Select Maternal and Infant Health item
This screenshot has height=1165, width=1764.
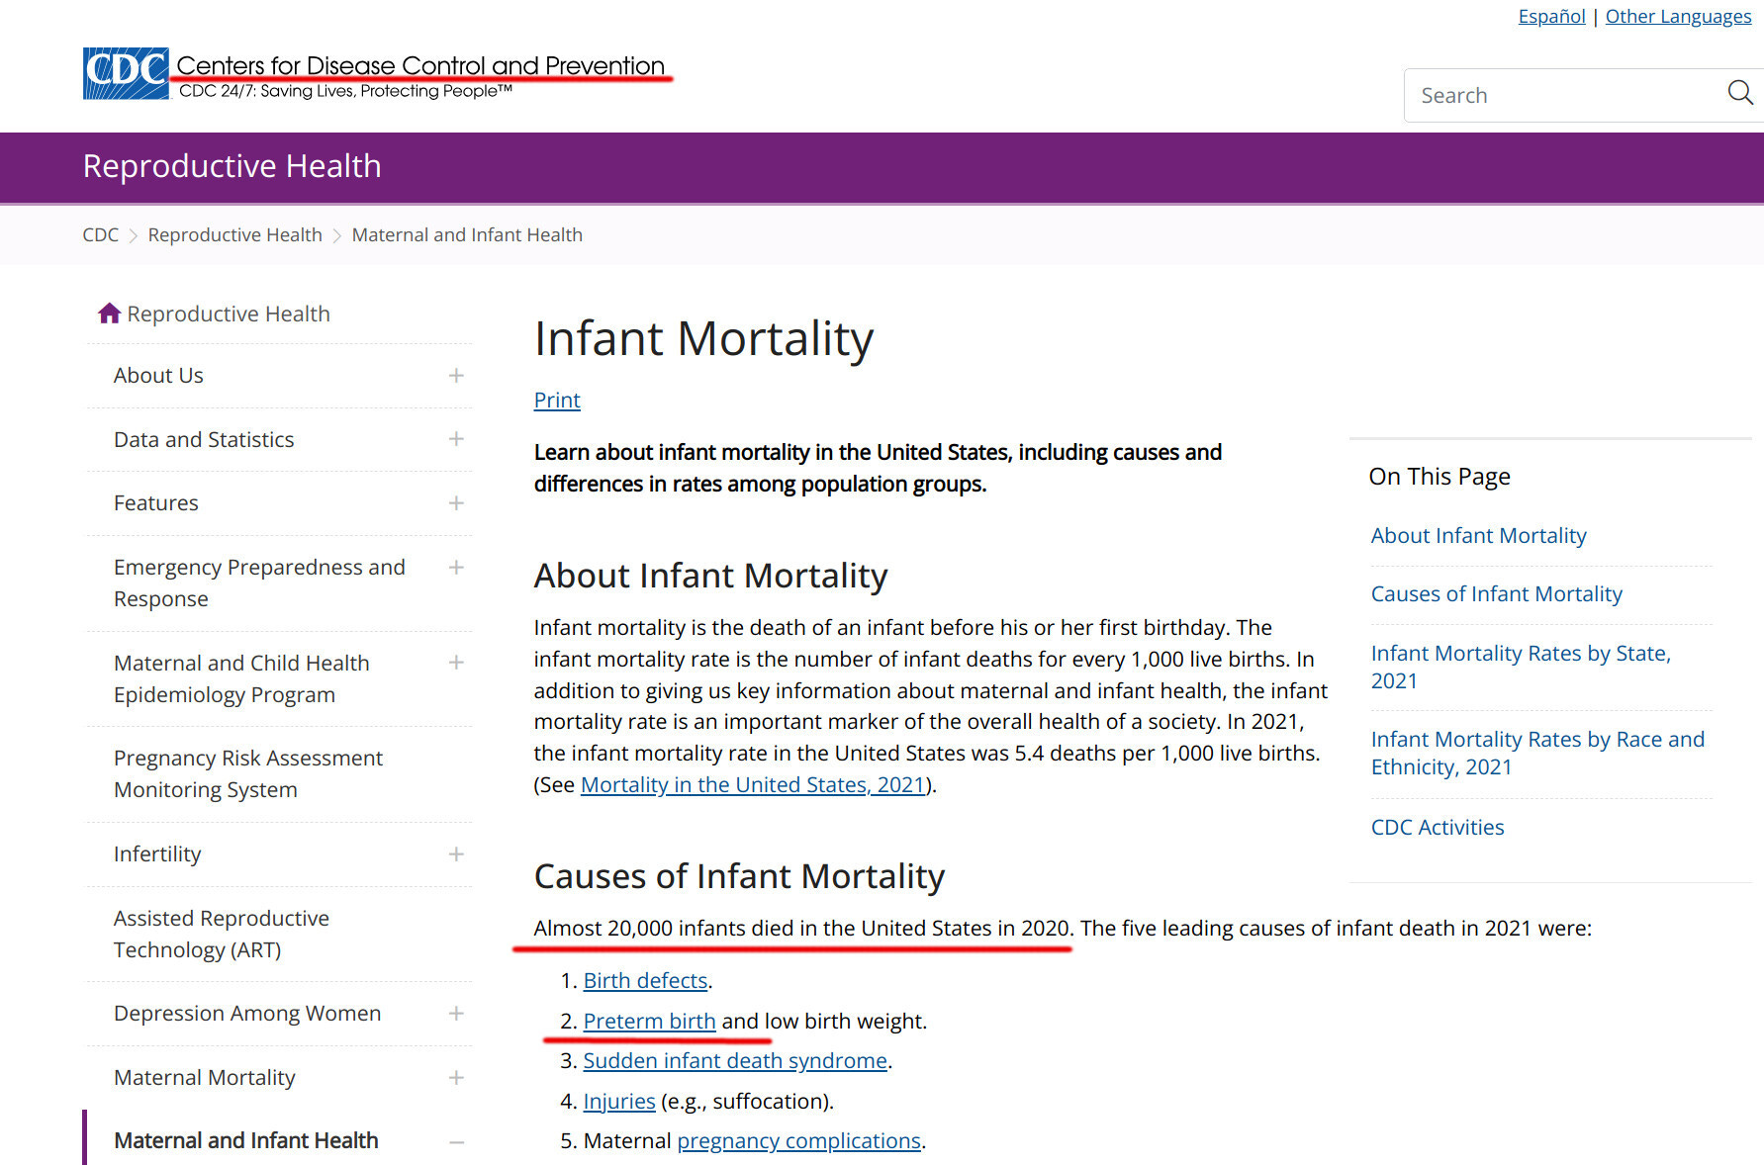tap(246, 1141)
